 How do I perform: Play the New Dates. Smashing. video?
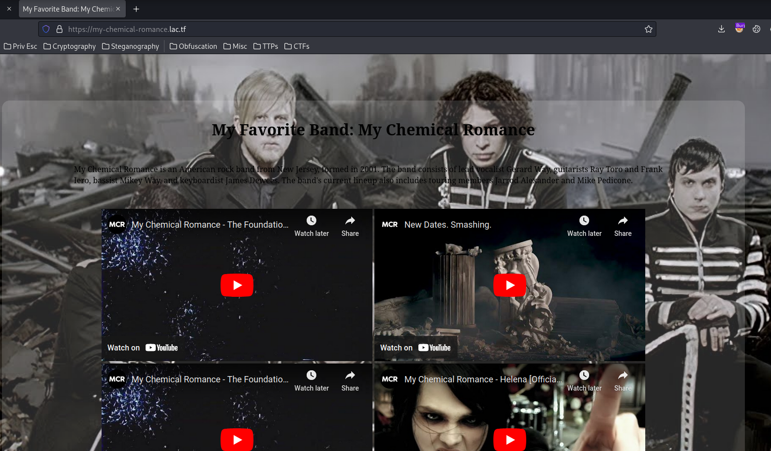coord(510,285)
